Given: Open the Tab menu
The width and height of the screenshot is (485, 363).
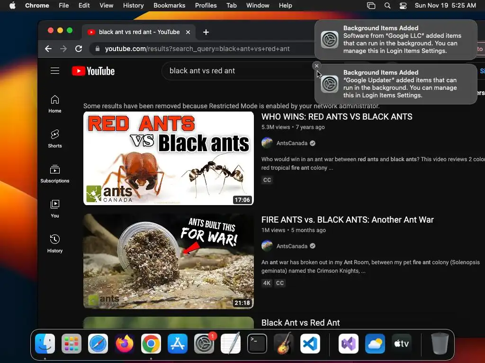Looking at the screenshot, I should pos(231,6).
